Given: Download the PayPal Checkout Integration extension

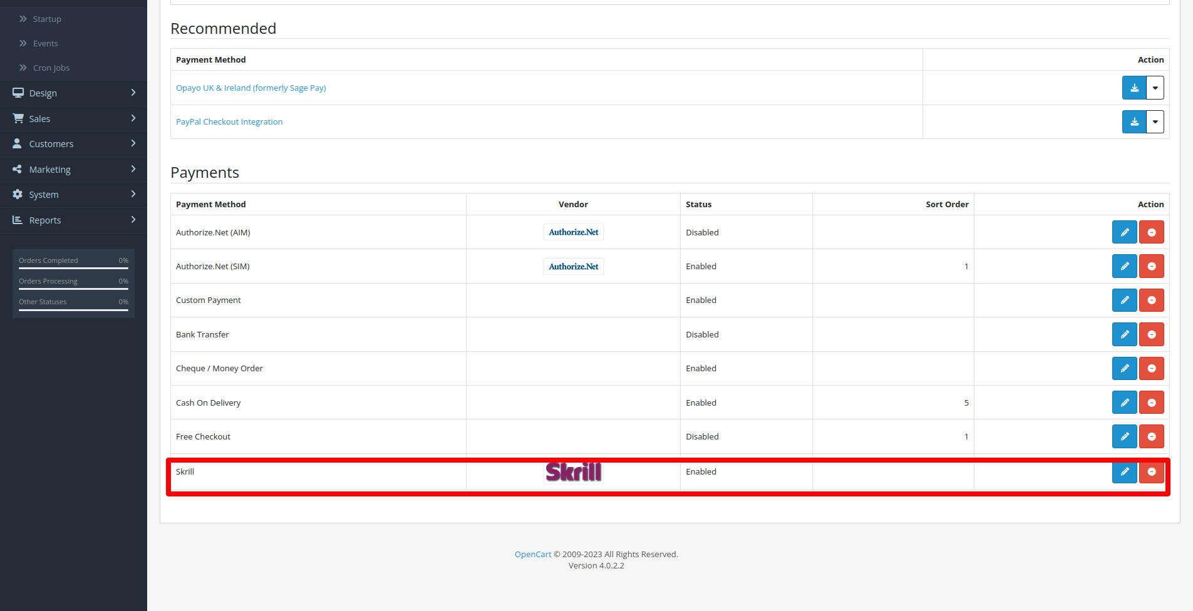Looking at the screenshot, I should [x=1134, y=121].
